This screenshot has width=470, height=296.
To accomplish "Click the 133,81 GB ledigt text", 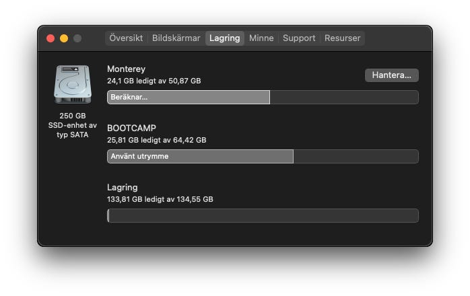I will [160, 199].
